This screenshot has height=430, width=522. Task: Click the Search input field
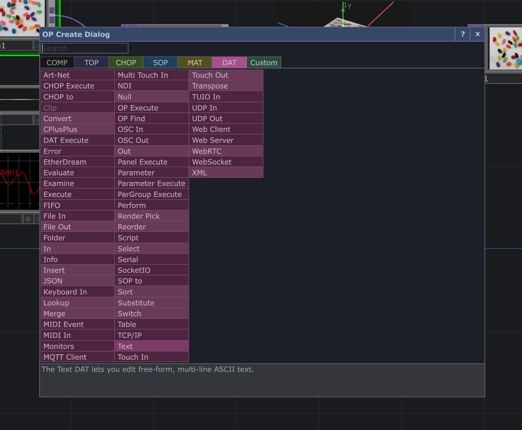pos(84,48)
